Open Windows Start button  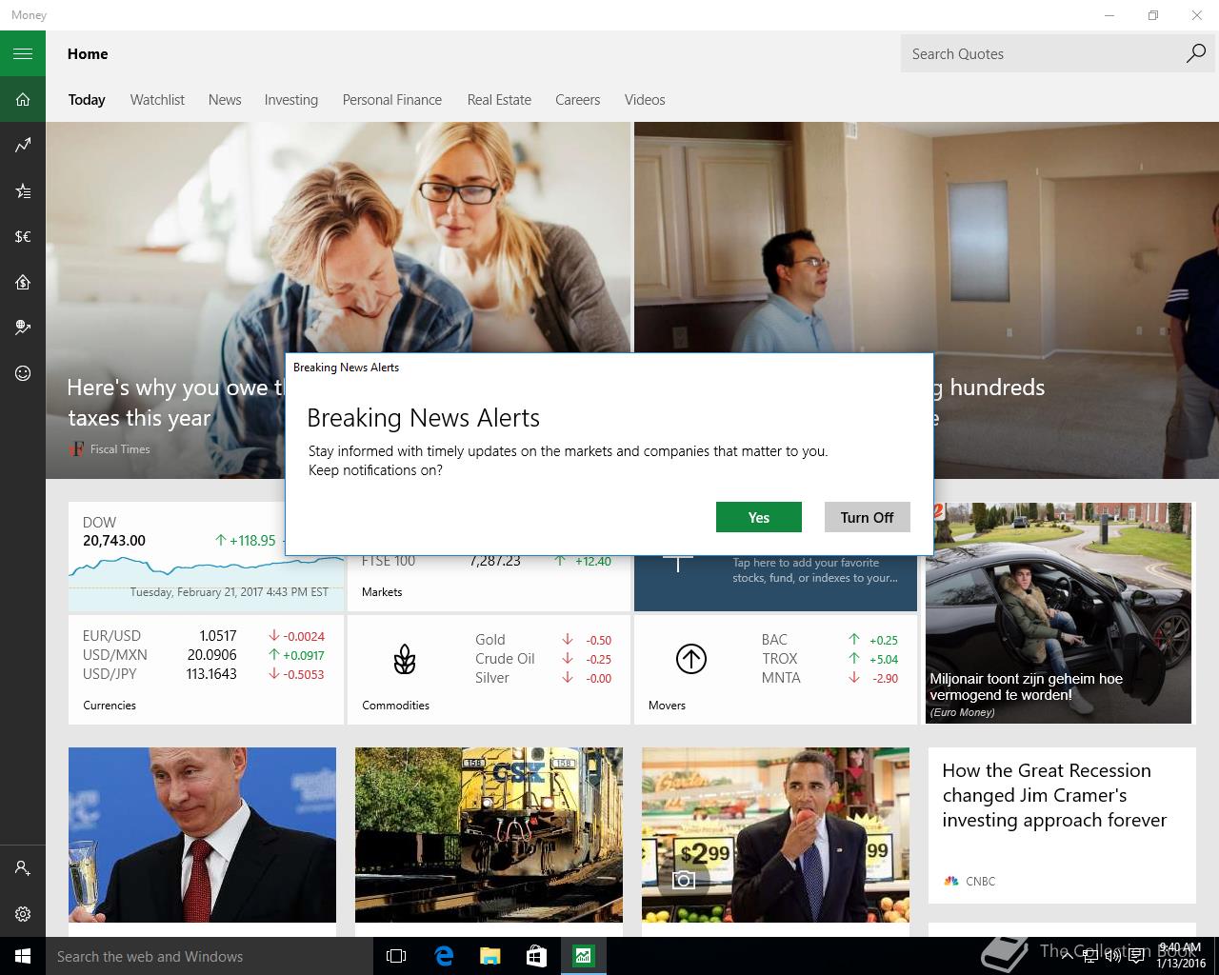tap(23, 956)
